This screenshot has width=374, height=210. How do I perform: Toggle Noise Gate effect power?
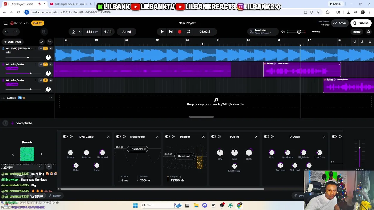click(x=118, y=136)
